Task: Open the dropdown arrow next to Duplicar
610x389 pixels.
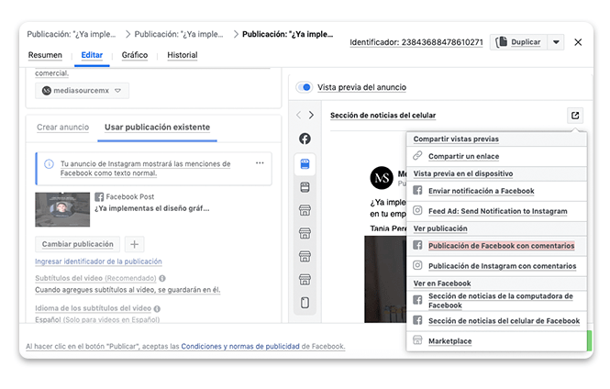Action: [556, 42]
